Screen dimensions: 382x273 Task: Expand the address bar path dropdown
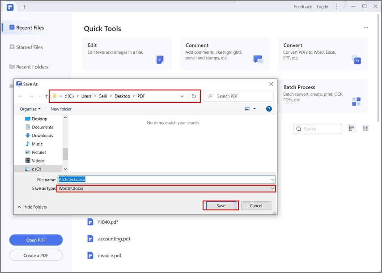click(x=182, y=96)
